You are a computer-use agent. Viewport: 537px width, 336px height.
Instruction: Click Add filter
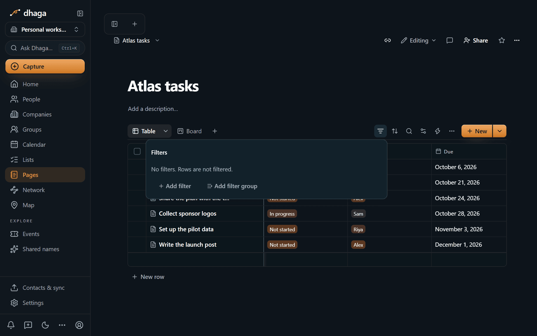pyautogui.click(x=175, y=186)
